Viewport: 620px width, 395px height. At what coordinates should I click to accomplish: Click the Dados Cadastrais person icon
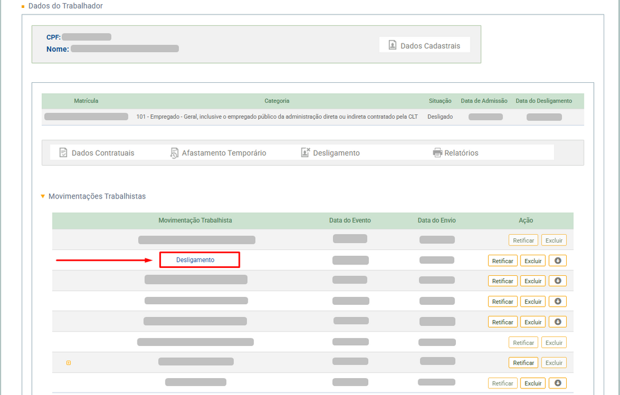392,45
